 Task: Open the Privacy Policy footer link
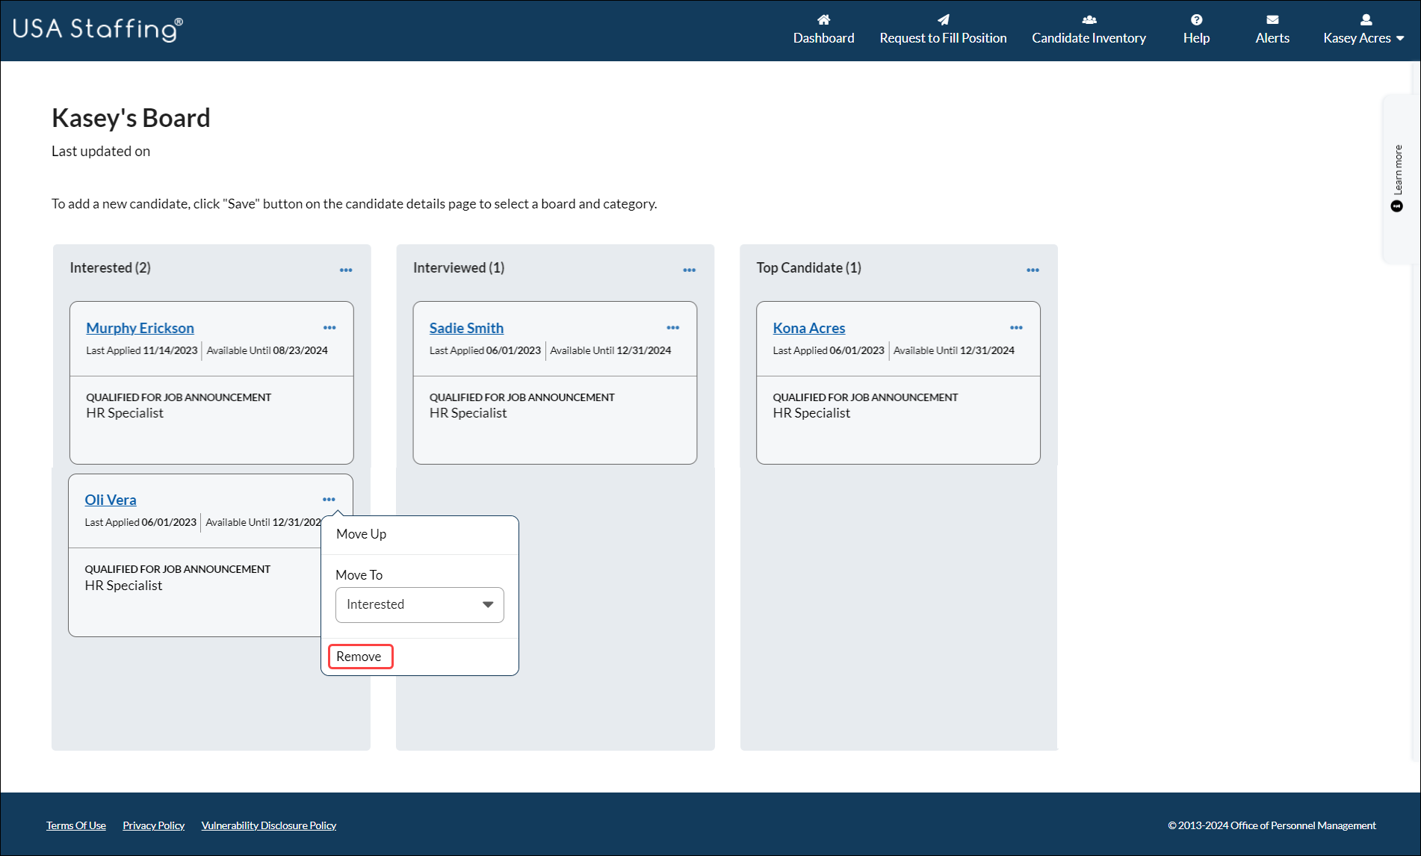coord(153,825)
